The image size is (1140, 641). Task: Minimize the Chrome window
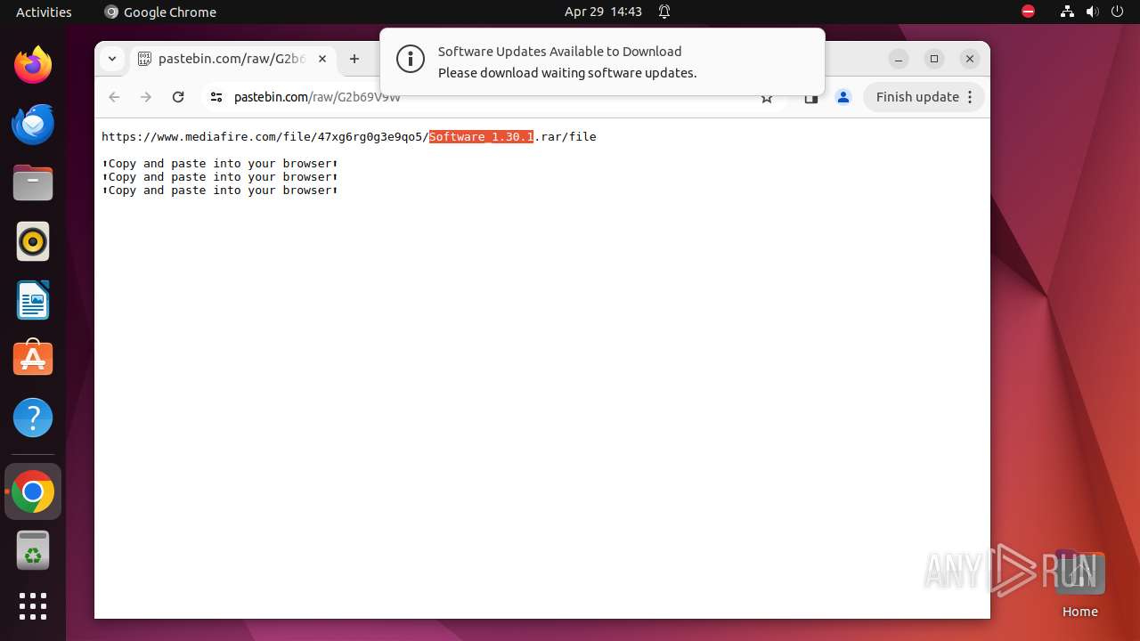coord(899,59)
